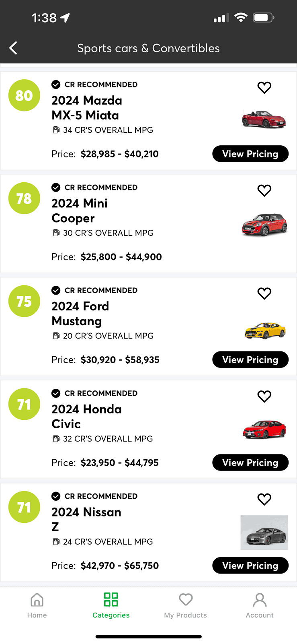Tap the back arrow in header

tap(13, 48)
